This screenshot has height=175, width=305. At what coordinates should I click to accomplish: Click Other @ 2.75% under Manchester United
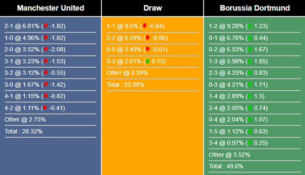(25, 119)
